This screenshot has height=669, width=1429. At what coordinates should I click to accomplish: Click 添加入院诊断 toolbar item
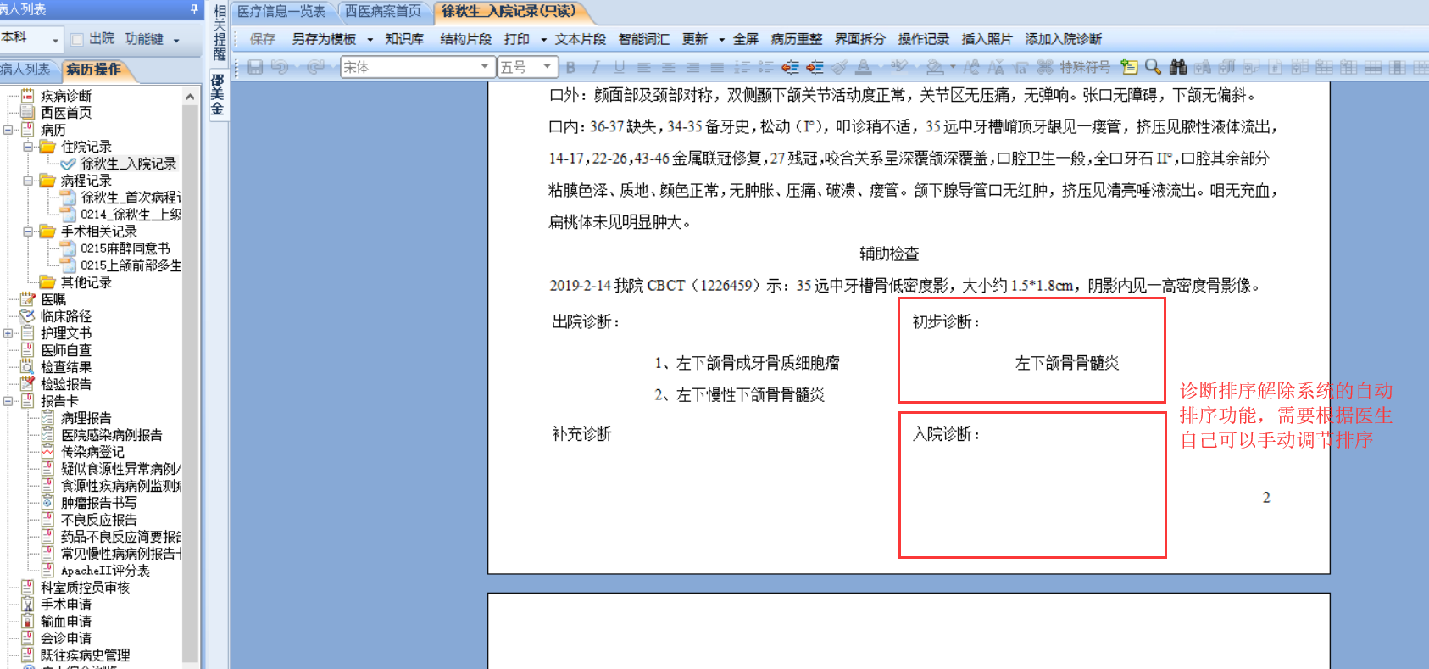(1064, 39)
